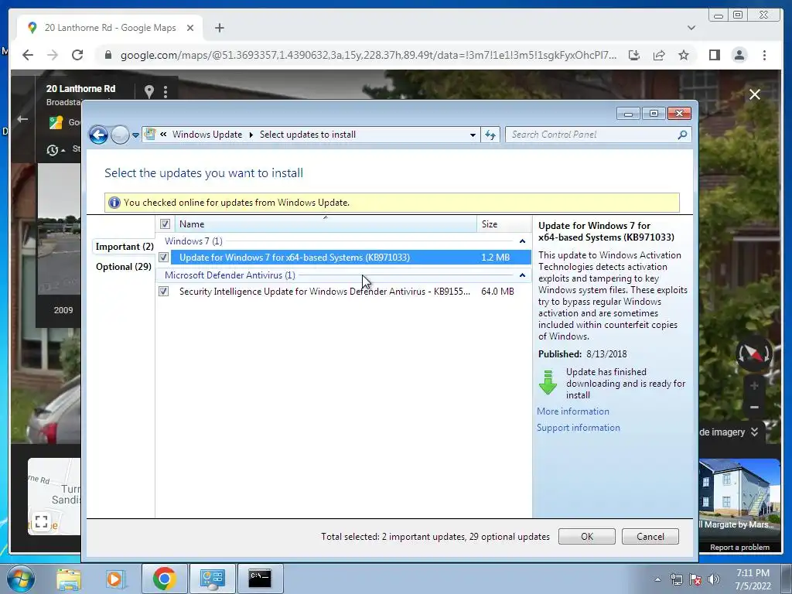Bookmark this page with the star icon
Image resolution: width=792 pixels, height=594 pixels.
pyautogui.click(x=684, y=55)
